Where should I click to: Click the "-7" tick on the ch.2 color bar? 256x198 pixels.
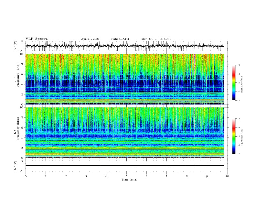tap(238, 154)
